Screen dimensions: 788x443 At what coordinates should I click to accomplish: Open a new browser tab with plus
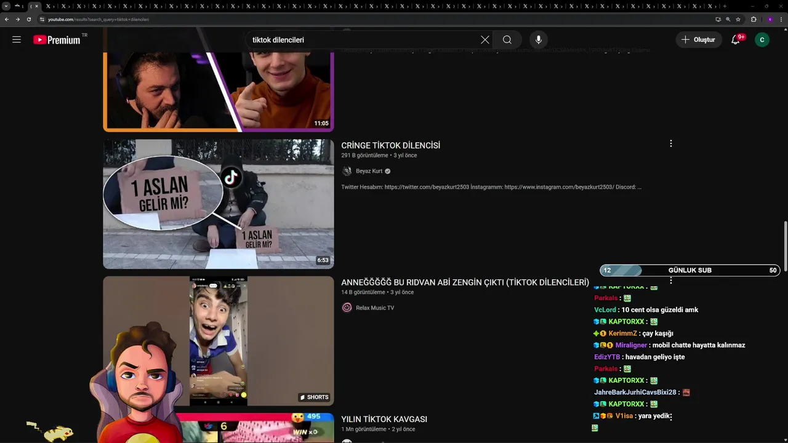point(725,6)
